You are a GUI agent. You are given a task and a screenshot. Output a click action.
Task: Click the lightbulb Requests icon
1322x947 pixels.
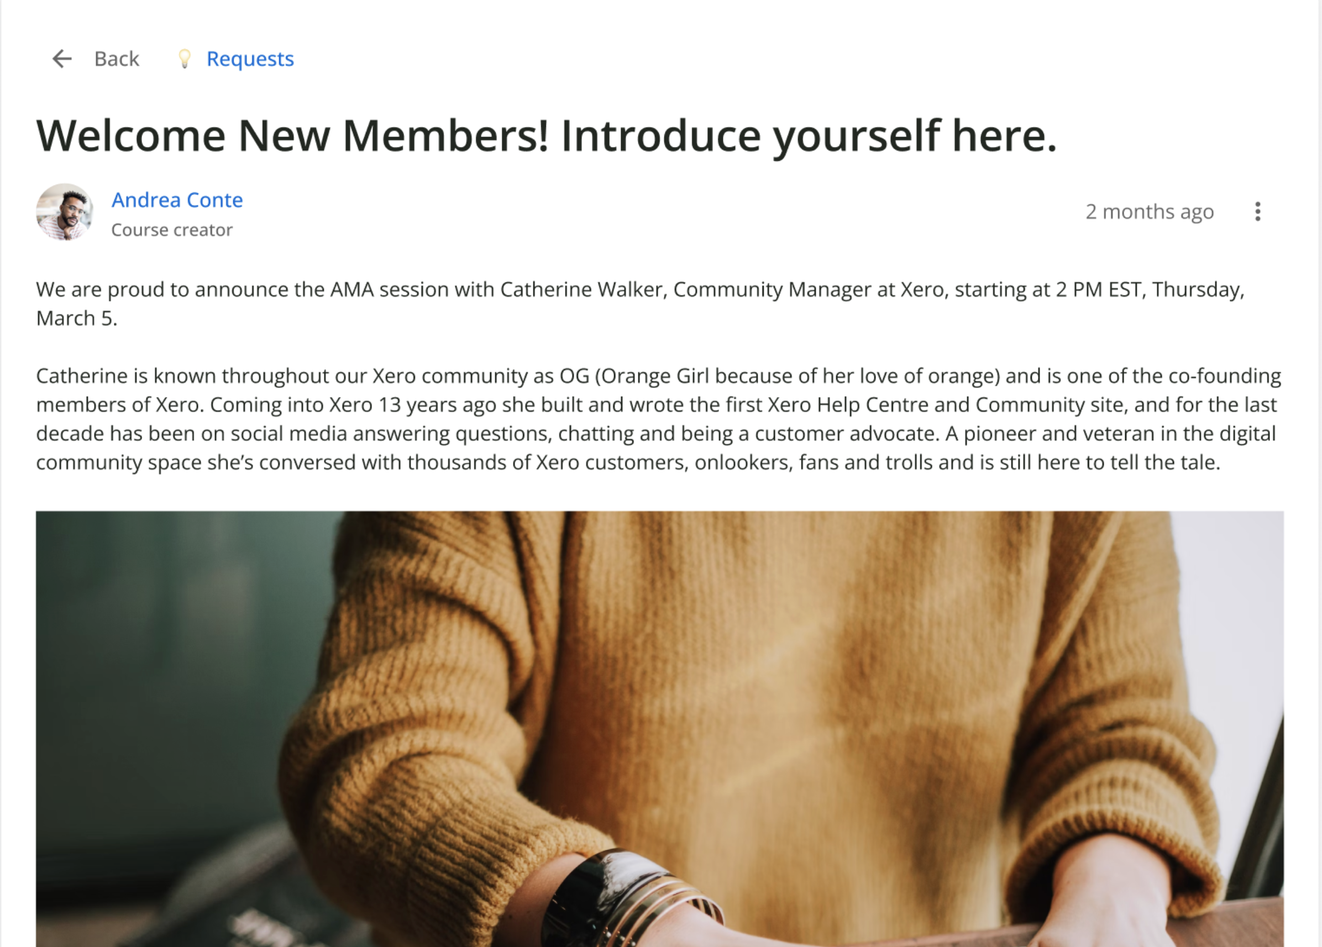click(x=184, y=59)
